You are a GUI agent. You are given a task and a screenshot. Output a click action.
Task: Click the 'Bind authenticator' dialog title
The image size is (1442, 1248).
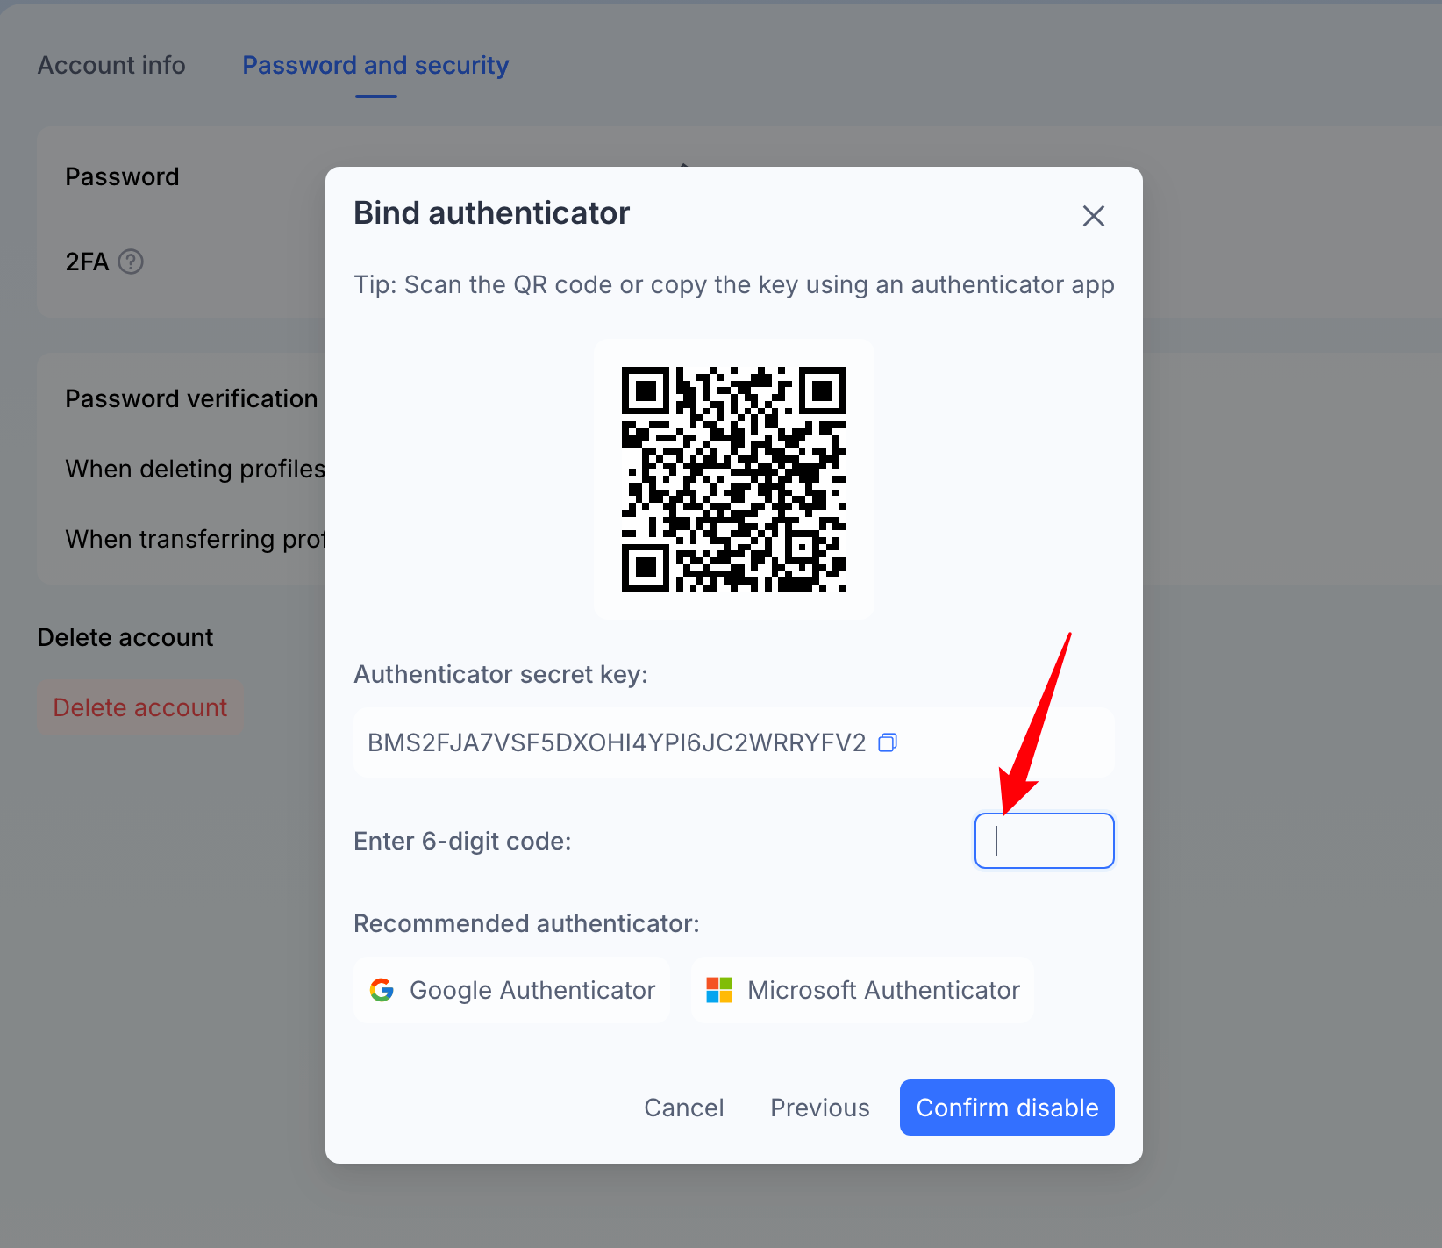point(492,213)
